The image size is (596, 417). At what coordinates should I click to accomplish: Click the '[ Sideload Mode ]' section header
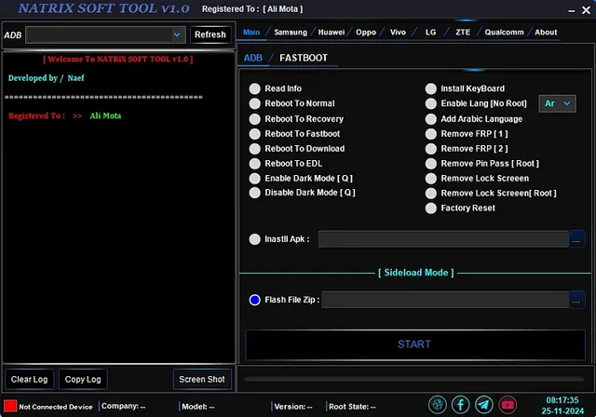point(416,273)
